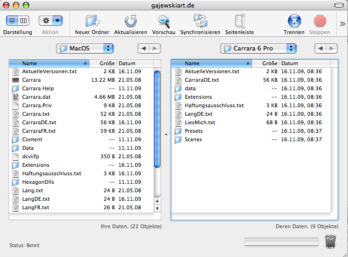Image resolution: width=348 pixels, height=257 pixels.
Task: Switch to column view in Darstellung
Action: tap(24, 21)
